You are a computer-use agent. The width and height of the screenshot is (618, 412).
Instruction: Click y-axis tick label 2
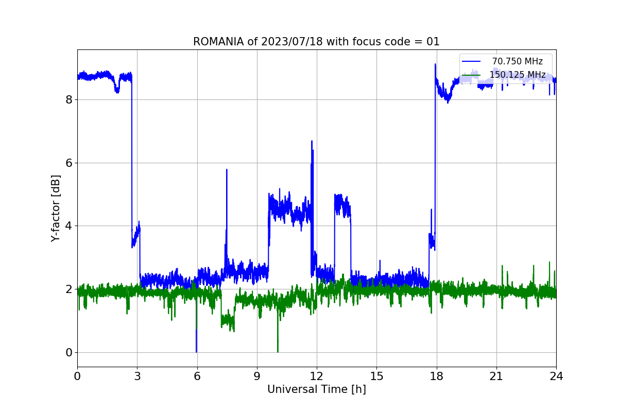68,289
